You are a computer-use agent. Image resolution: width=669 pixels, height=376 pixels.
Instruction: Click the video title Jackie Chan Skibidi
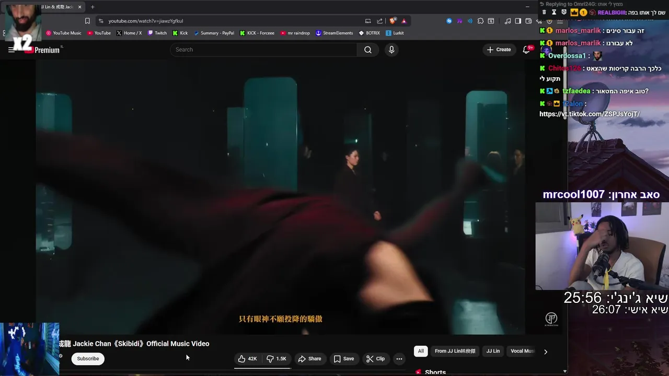point(134,344)
